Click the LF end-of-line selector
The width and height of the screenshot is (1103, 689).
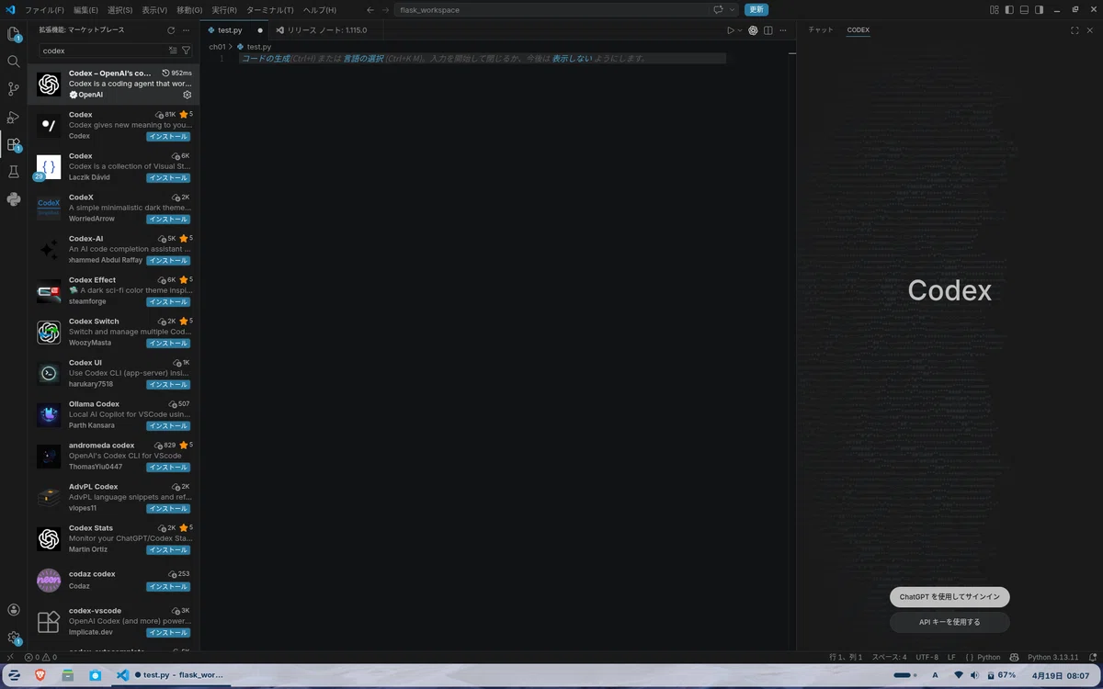[951, 657]
